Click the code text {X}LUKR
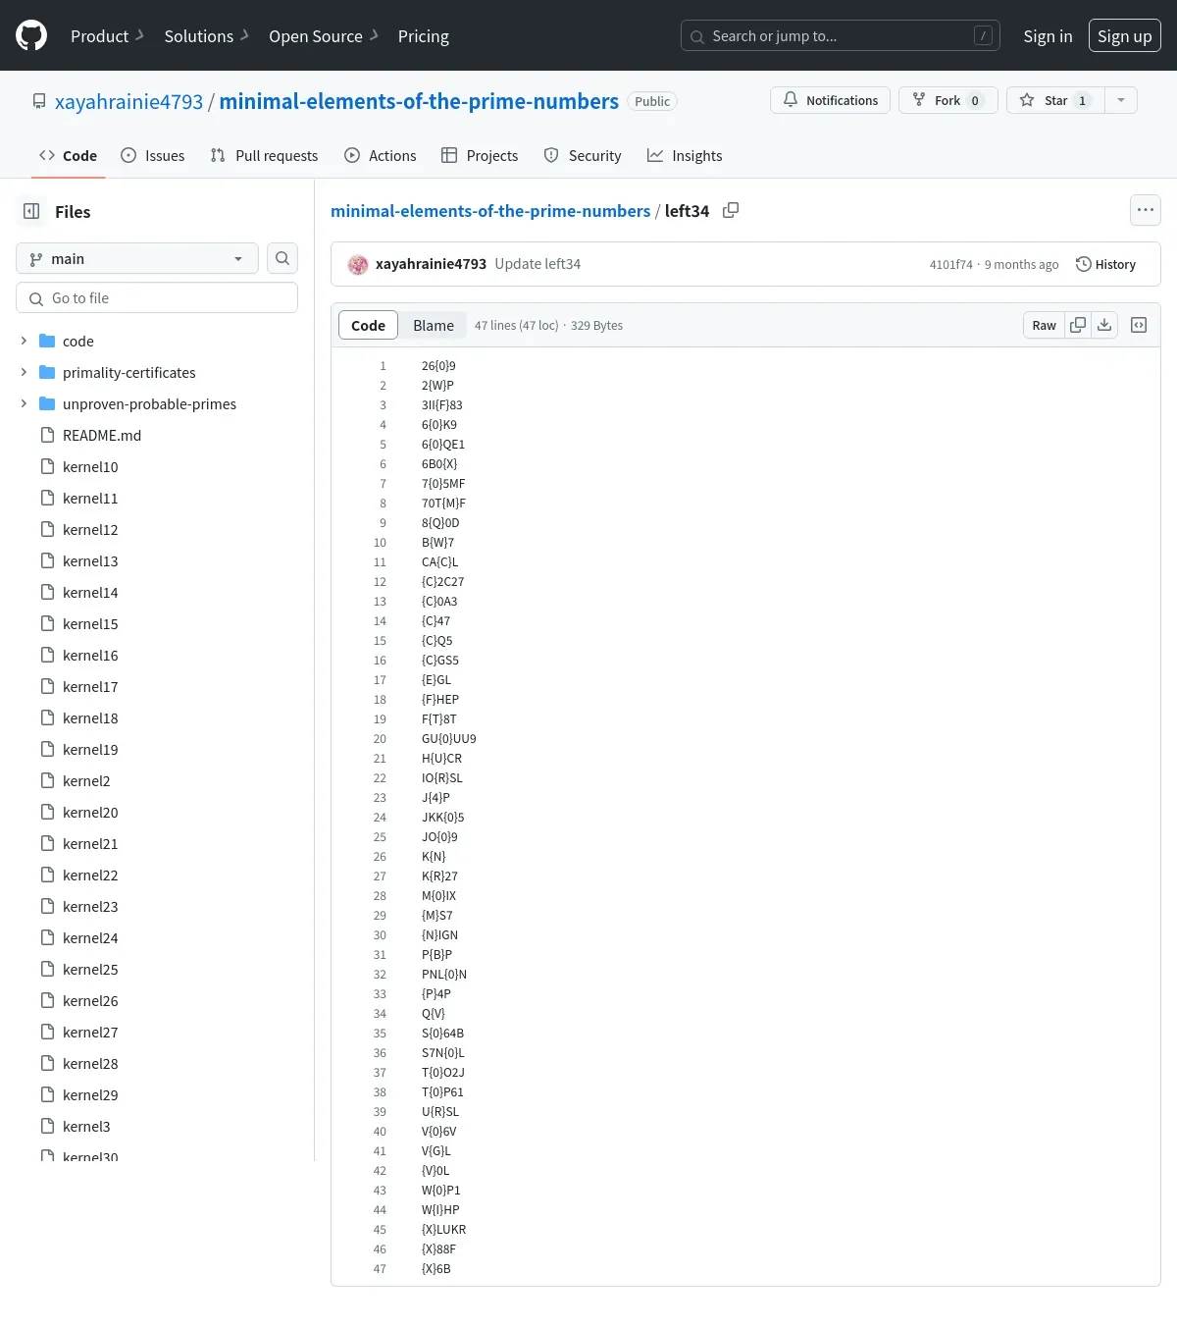1177x1327 pixels. tap(443, 1230)
